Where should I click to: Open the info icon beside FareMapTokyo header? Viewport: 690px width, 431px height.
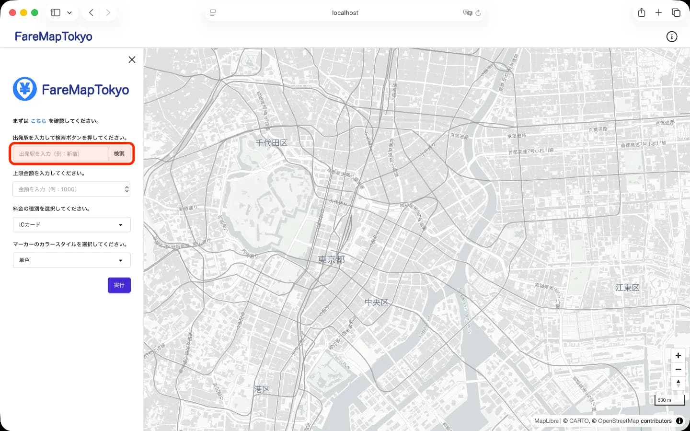point(672,36)
